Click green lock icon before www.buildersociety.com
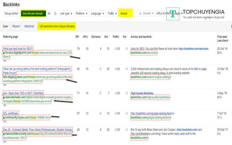This screenshot has height=145, width=232. click(x=4, y=134)
